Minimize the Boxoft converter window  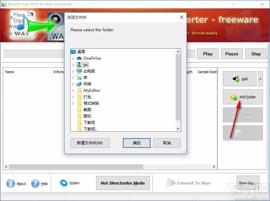point(233,4)
